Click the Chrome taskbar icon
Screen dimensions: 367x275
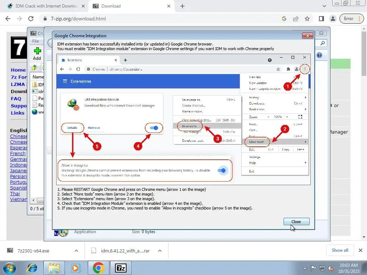[x=98, y=268]
